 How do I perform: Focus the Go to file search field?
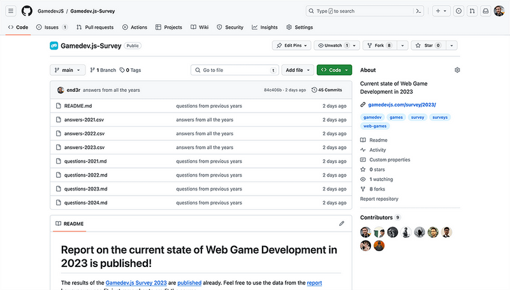click(x=235, y=70)
